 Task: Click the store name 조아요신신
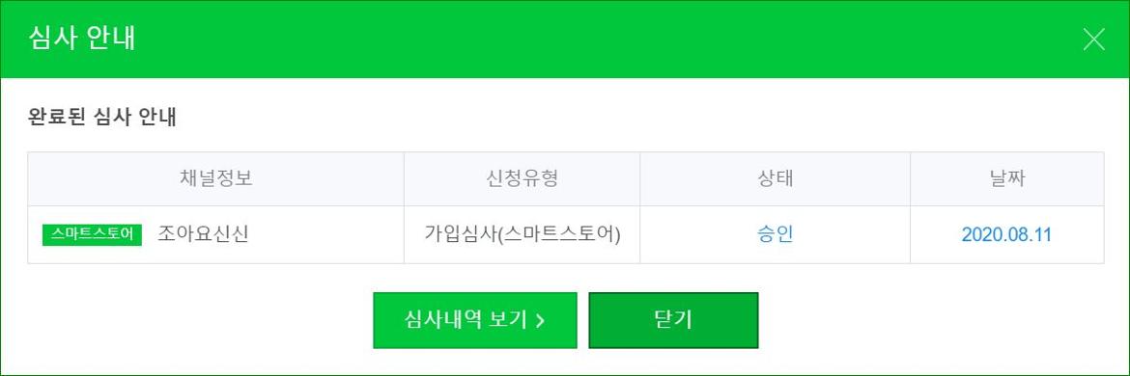tap(203, 234)
